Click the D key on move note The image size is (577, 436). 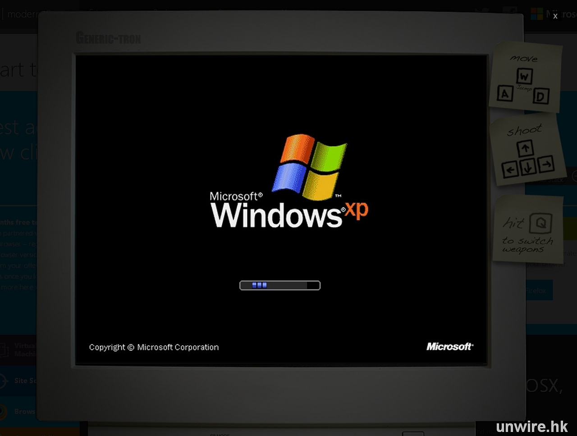tap(541, 96)
